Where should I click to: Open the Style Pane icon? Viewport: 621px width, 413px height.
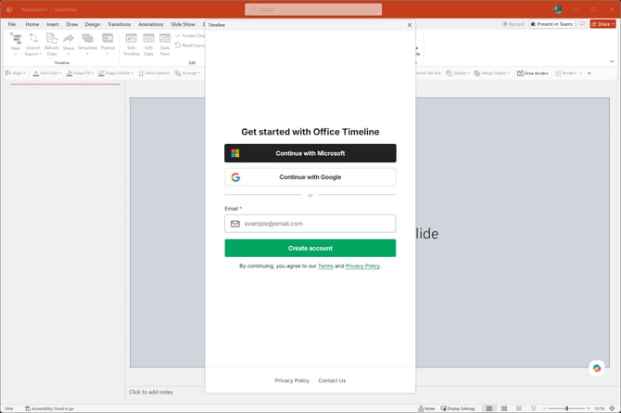point(165,38)
